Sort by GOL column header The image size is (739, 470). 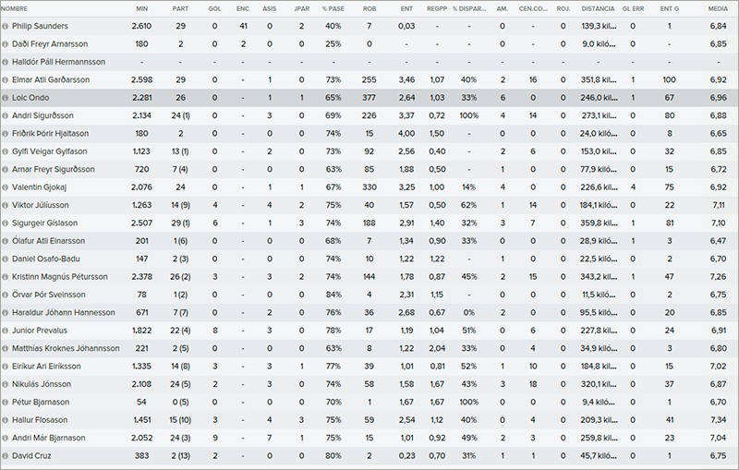click(x=214, y=8)
